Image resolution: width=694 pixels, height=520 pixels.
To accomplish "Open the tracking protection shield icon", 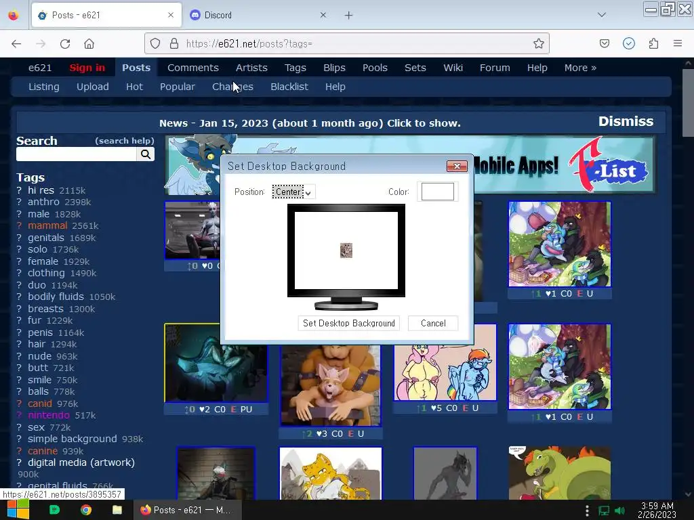I will tap(155, 44).
